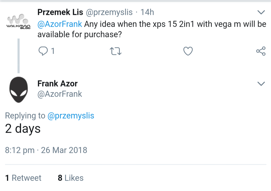Expand the chevron menu on Przemek's tweet

point(261,12)
